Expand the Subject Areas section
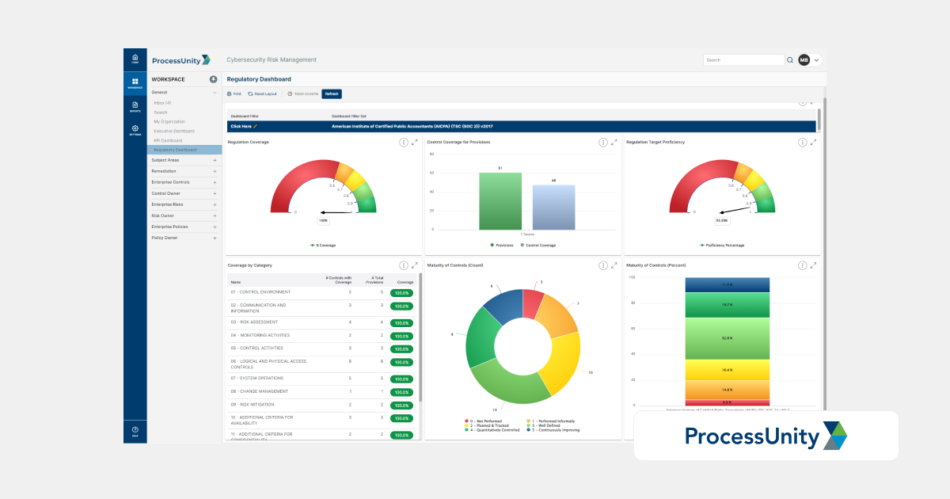Image resolution: width=950 pixels, height=499 pixels. pyautogui.click(x=215, y=160)
